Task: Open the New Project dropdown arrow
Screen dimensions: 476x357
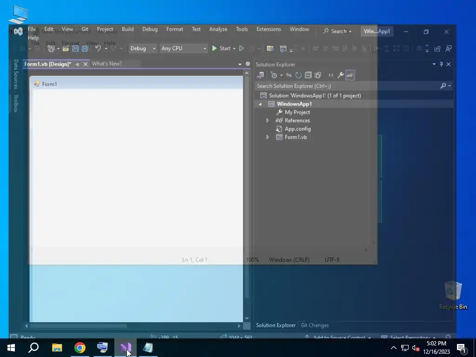Action: [58, 48]
